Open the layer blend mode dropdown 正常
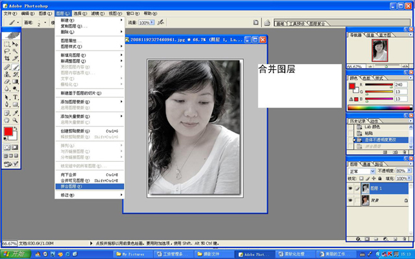This screenshot has height=259, width=415. [361, 171]
